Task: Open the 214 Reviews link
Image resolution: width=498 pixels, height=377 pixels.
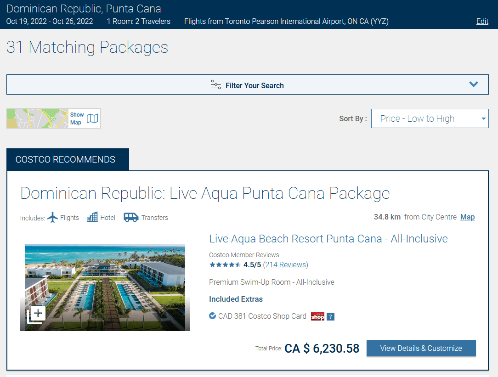Action: (286, 264)
